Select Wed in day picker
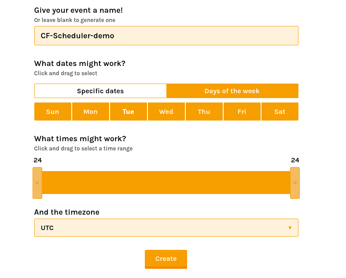This screenshot has width=346, height=278. [166, 112]
